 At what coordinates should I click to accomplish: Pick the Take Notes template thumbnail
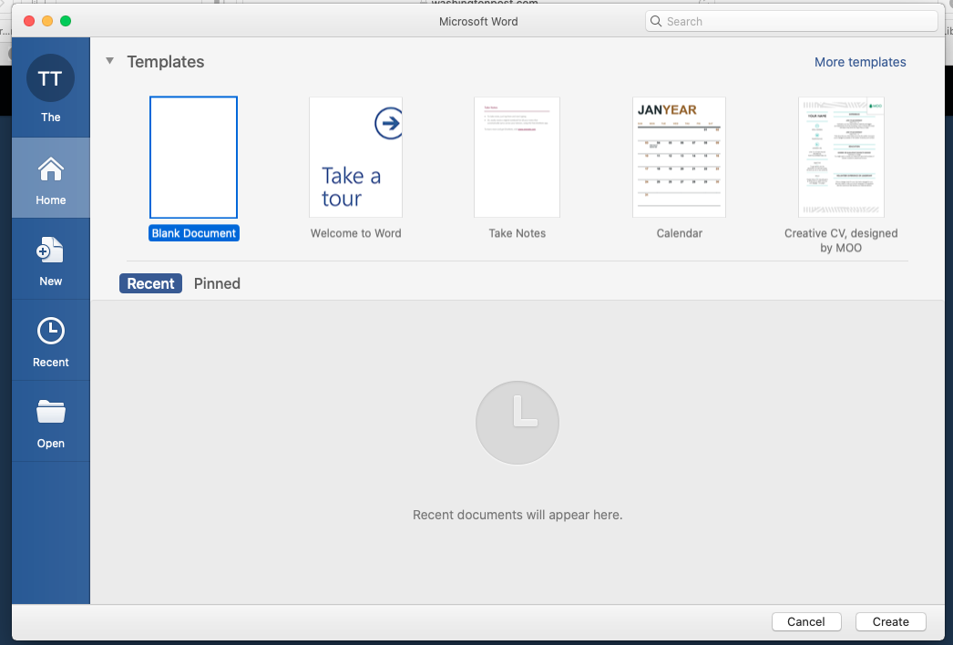coord(517,157)
